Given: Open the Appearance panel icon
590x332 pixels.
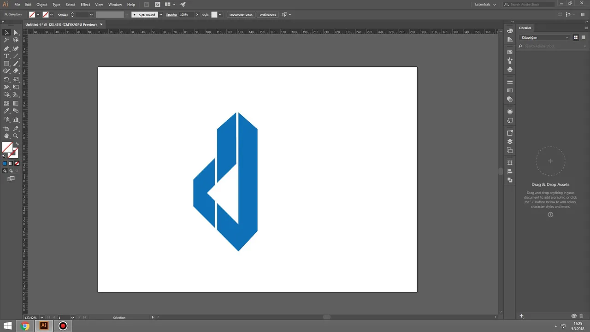Looking at the screenshot, I should (510, 112).
